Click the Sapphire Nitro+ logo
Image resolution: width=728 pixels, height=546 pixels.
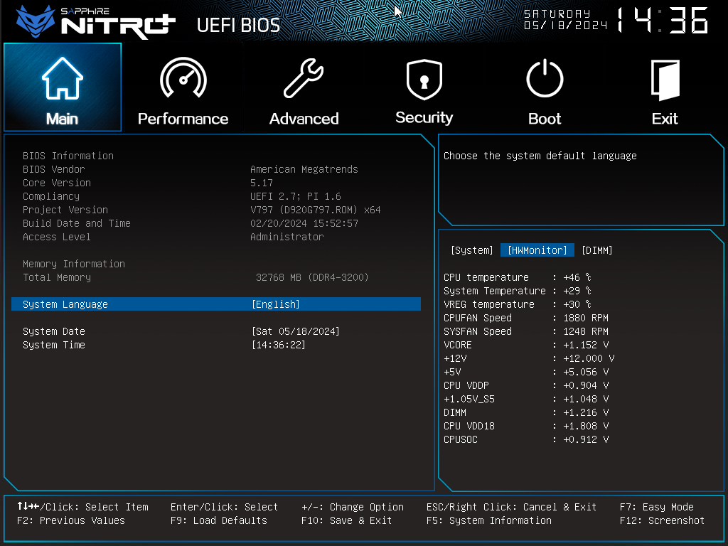(x=95, y=22)
